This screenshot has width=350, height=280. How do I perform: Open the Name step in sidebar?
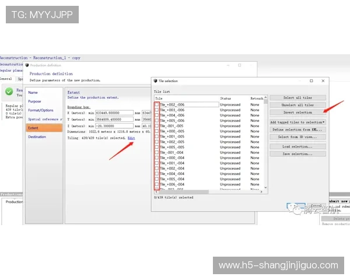pos(33,92)
